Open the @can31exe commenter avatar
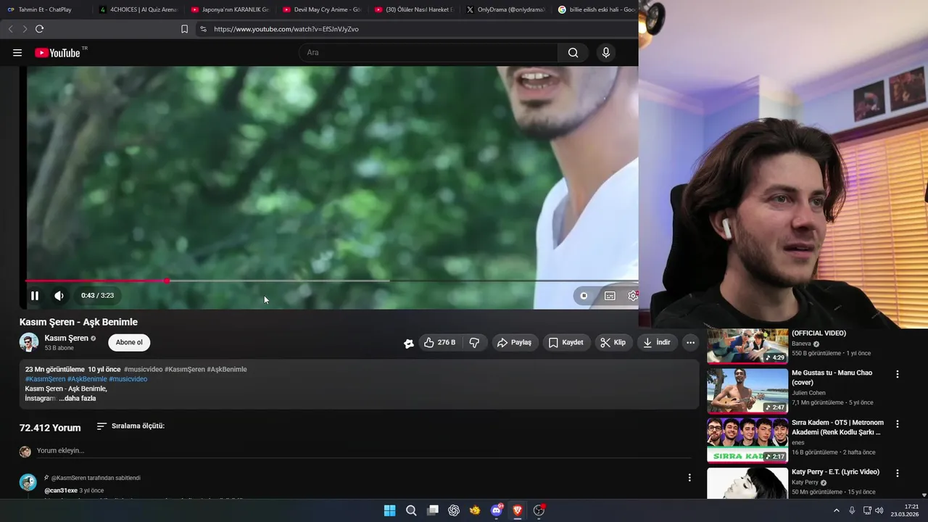The image size is (928, 522). click(28, 483)
